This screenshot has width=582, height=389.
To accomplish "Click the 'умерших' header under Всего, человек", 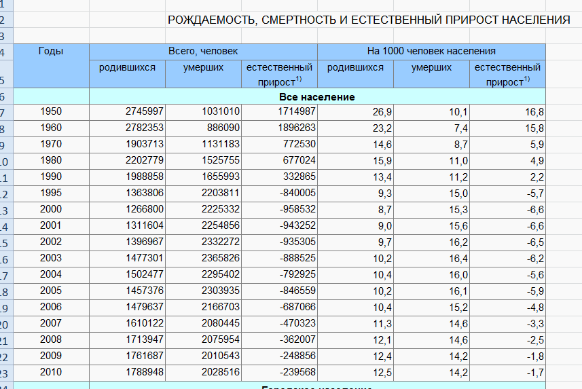I will [x=203, y=68].
